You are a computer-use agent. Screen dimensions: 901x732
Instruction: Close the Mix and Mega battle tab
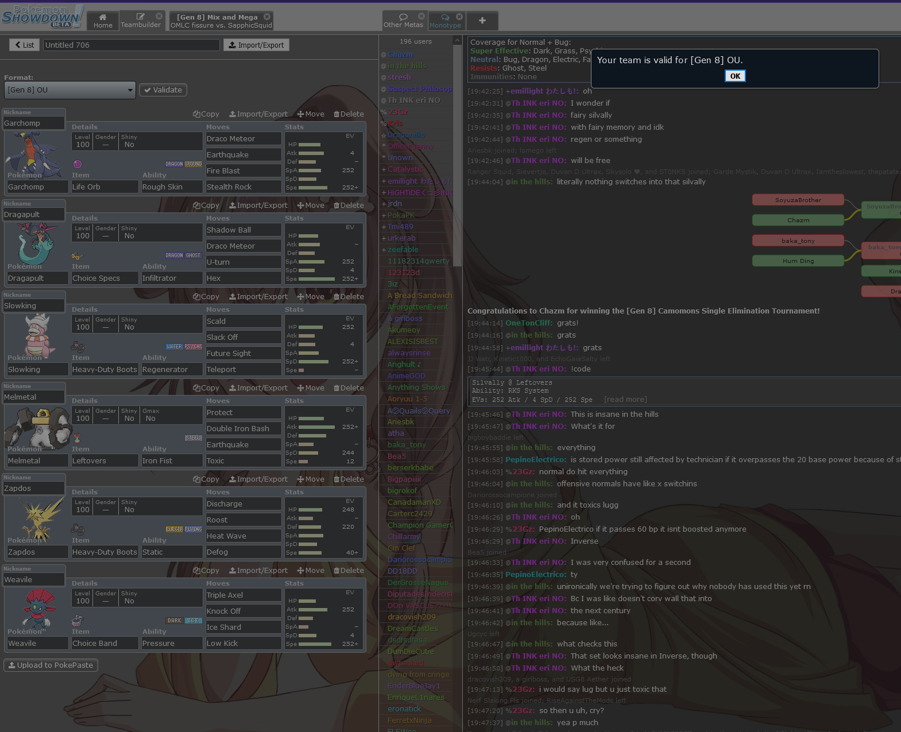267,17
